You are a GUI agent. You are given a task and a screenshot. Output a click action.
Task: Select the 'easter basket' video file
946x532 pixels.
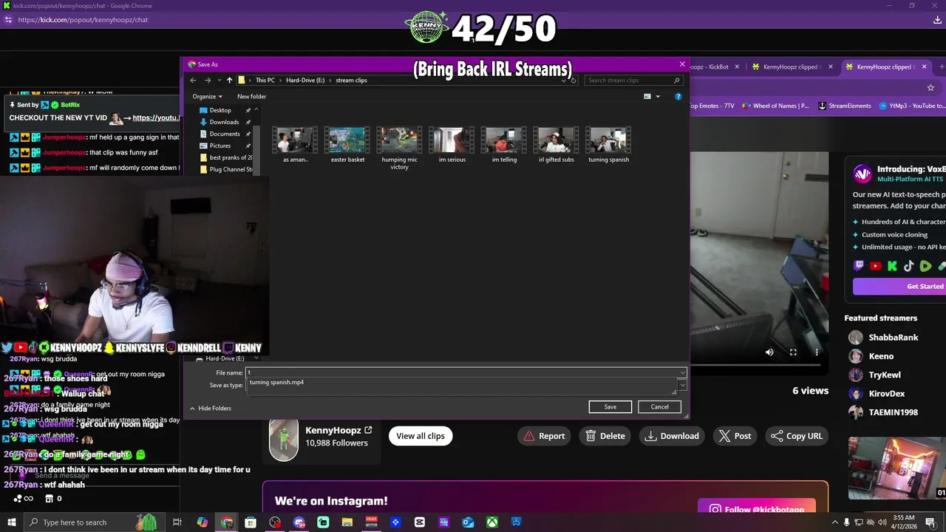pos(347,144)
